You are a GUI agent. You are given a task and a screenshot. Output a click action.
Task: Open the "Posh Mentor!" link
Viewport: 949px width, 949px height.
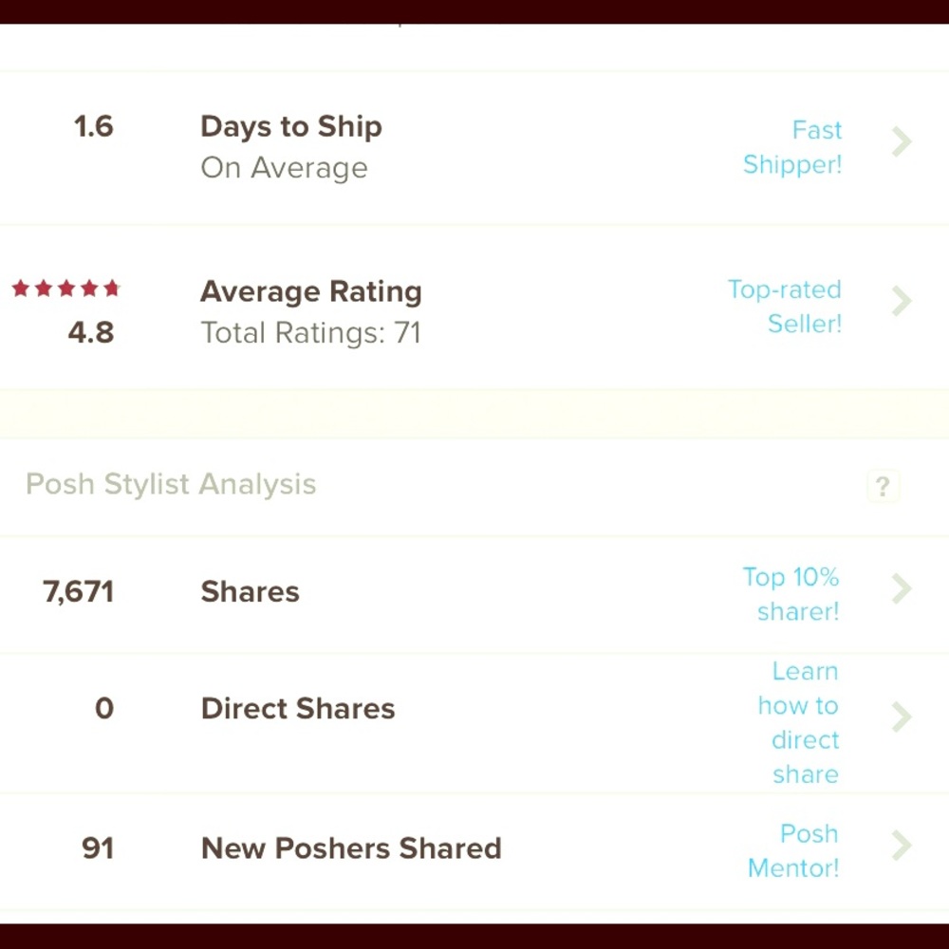(793, 850)
